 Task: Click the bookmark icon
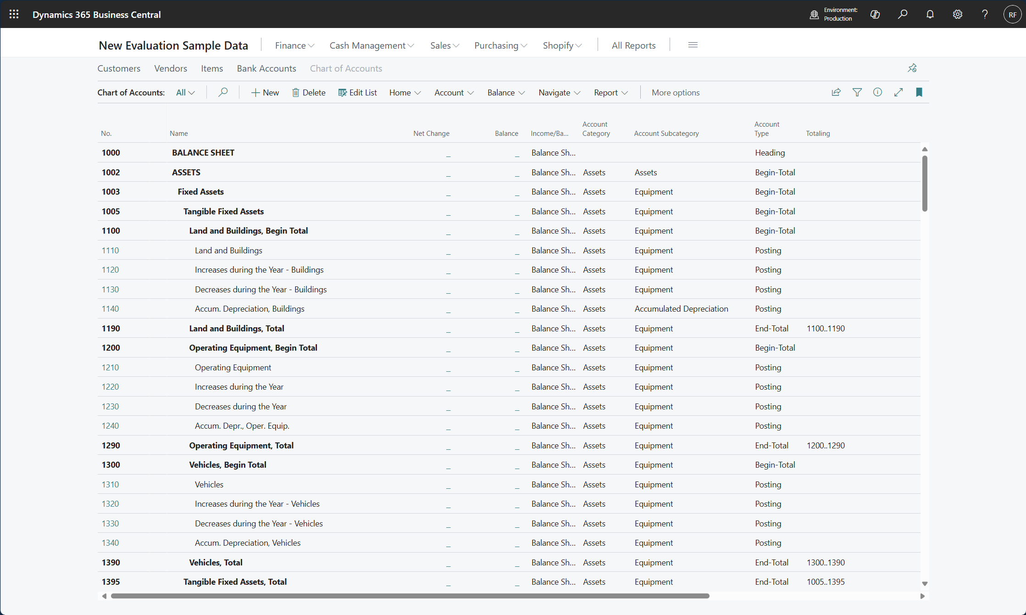point(919,92)
